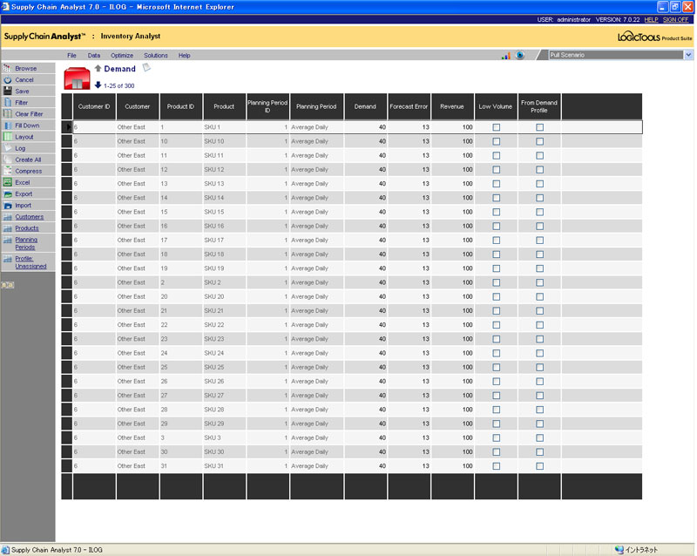The height and width of the screenshot is (556, 697).
Task: Click the Forecast Error column header
Action: coord(409,106)
